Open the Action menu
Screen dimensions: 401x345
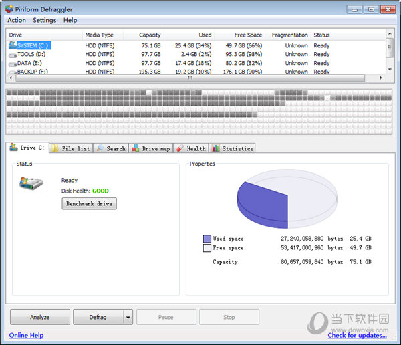(17, 20)
